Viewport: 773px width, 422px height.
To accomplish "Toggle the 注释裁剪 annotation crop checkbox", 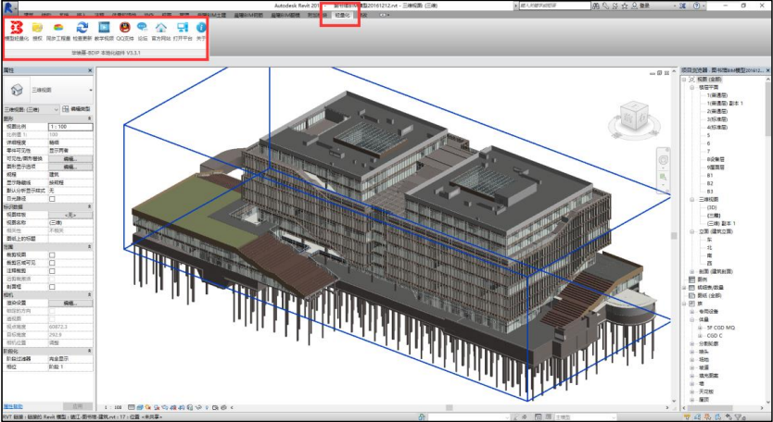I will tap(52, 271).
